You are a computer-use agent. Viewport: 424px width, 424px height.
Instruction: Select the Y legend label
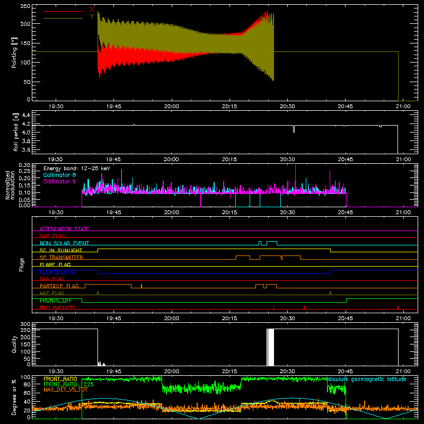click(92, 16)
